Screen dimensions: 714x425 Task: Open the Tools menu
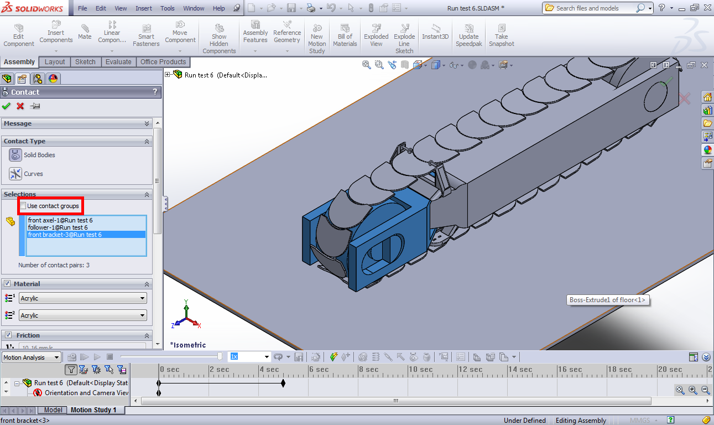coord(168,8)
